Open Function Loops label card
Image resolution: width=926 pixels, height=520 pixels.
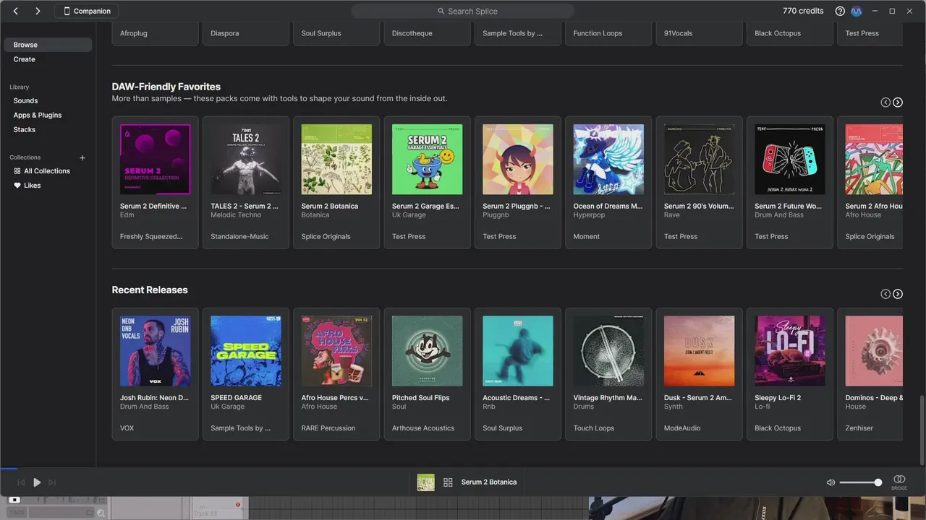(608, 33)
